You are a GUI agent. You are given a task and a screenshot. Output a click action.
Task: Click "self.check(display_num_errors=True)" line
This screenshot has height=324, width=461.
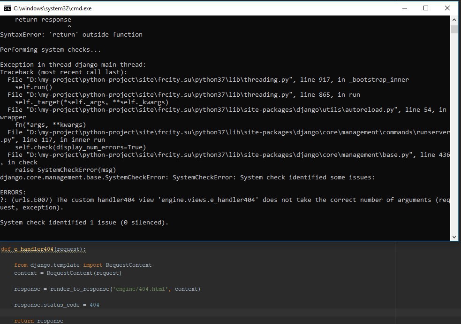[x=80, y=147]
